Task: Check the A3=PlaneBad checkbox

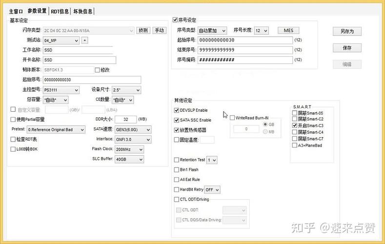Action: tap(295, 145)
